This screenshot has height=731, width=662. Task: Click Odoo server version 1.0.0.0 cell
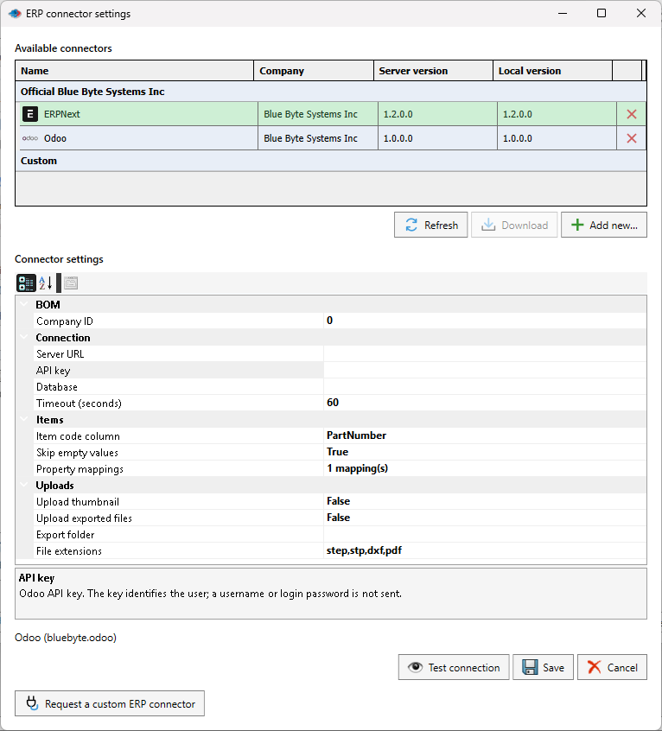[x=437, y=138]
